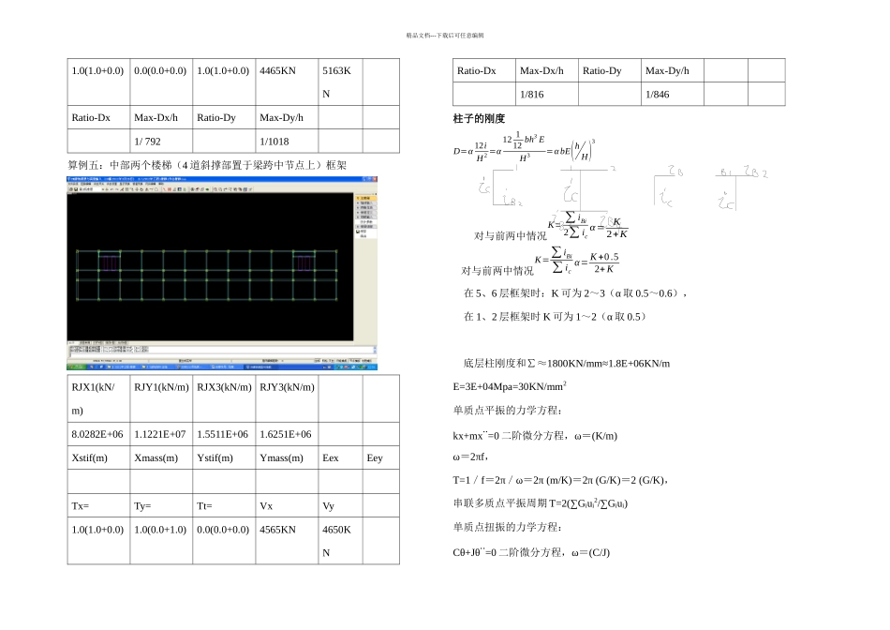Select the RJX3(kN/m) header cell

pyautogui.click(x=224, y=398)
